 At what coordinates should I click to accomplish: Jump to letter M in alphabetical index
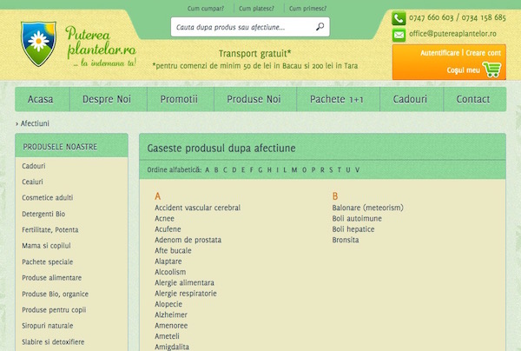[294, 169]
